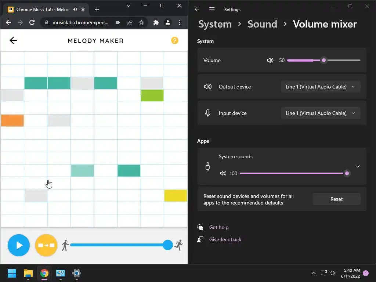
Task: Play the melody in Melody Maker
Action: (19, 245)
